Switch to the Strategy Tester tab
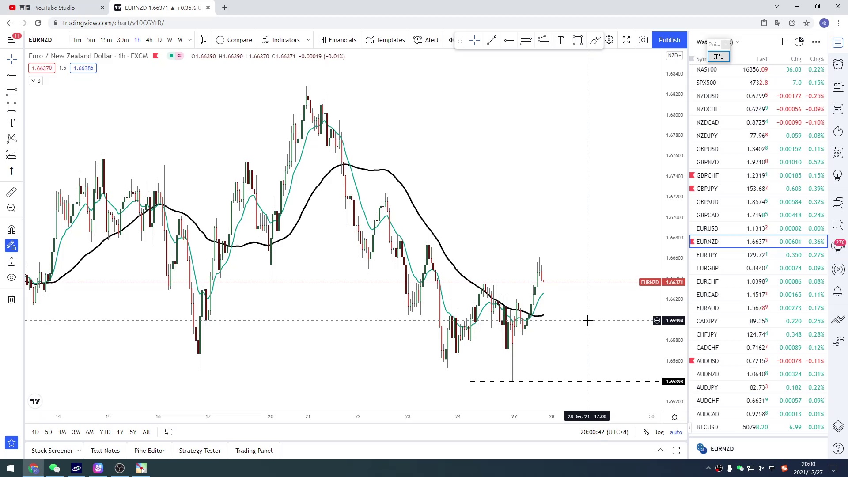The image size is (848, 477). pyautogui.click(x=200, y=450)
